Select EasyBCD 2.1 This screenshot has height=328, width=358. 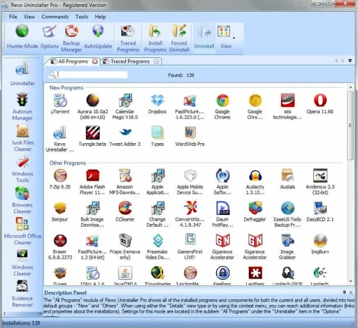click(x=320, y=211)
